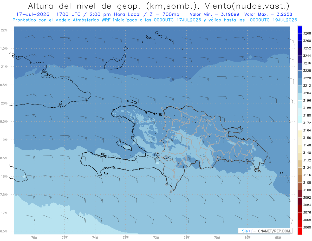Click the '75W' longitude axis label
This screenshot has height=241, width=312.
65,238
